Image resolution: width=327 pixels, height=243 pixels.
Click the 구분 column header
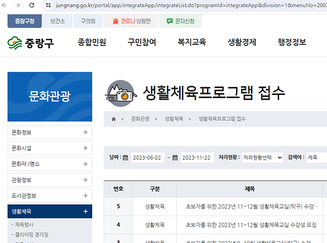click(x=155, y=189)
